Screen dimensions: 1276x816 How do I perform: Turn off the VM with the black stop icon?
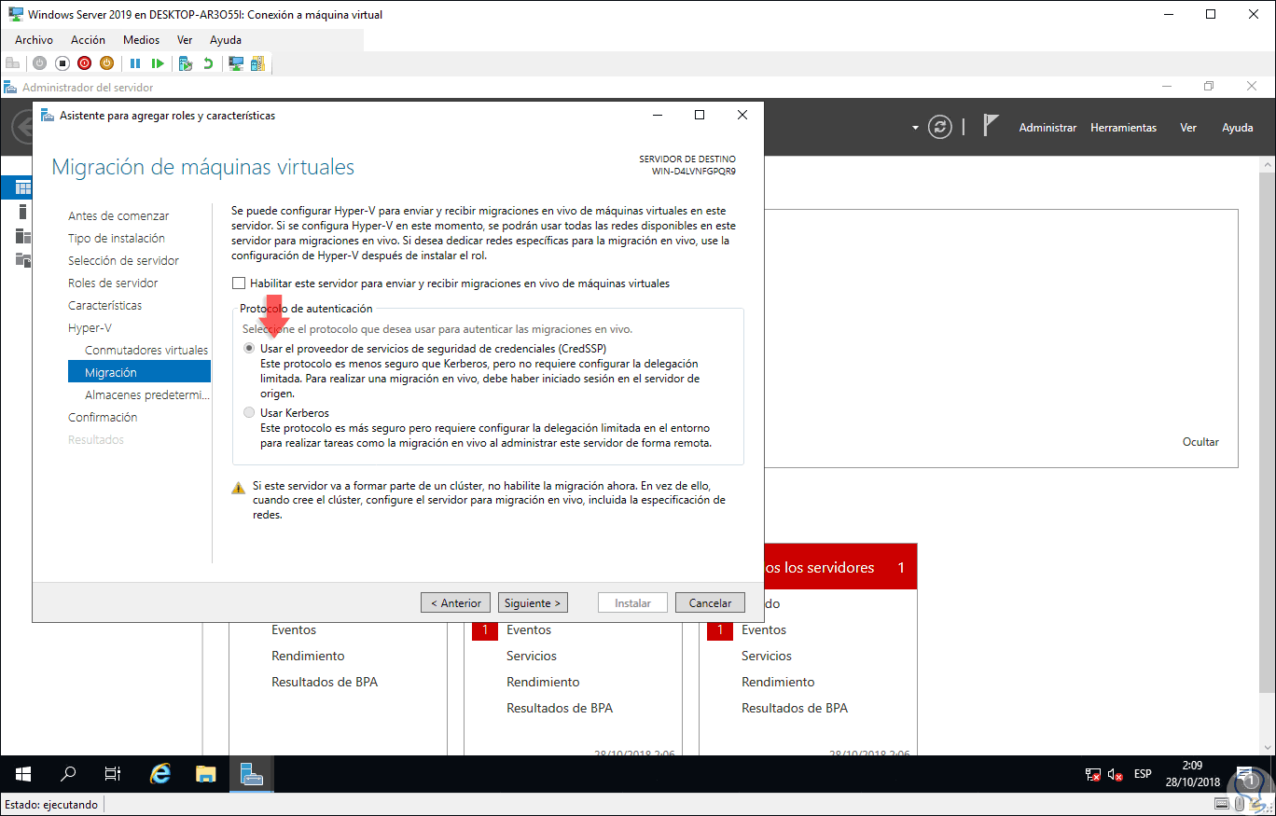(62, 63)
